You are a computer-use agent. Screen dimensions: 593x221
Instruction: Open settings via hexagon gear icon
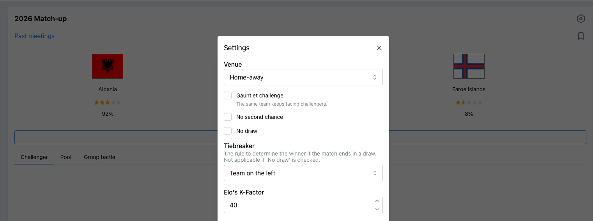click(x=581, y=19)
